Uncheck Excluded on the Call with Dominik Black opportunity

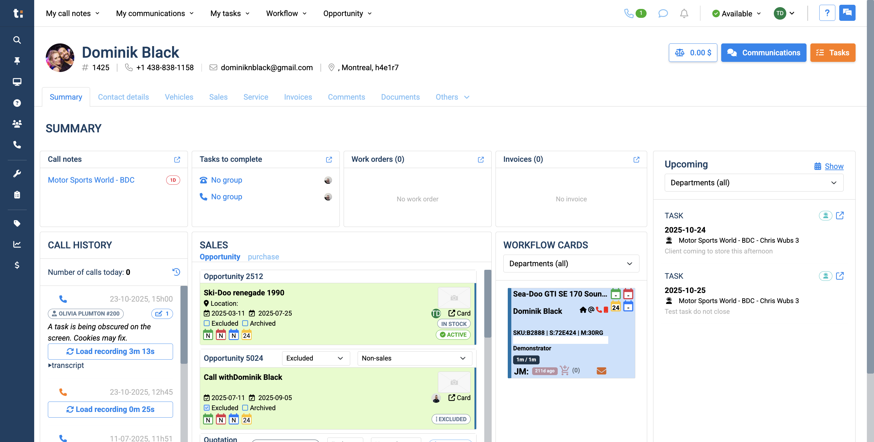(207, 408)
